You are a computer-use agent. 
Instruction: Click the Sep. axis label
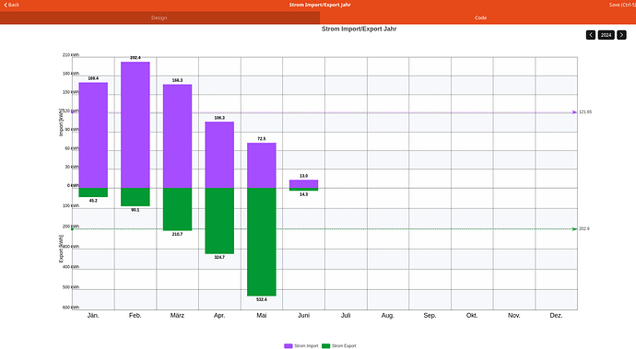(x=430, y=315)
